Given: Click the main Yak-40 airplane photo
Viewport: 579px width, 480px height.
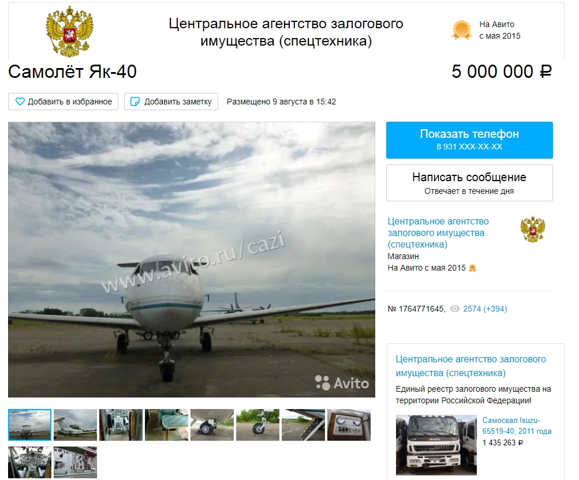Looking at the screenshot, I should (x=192, y=260).
